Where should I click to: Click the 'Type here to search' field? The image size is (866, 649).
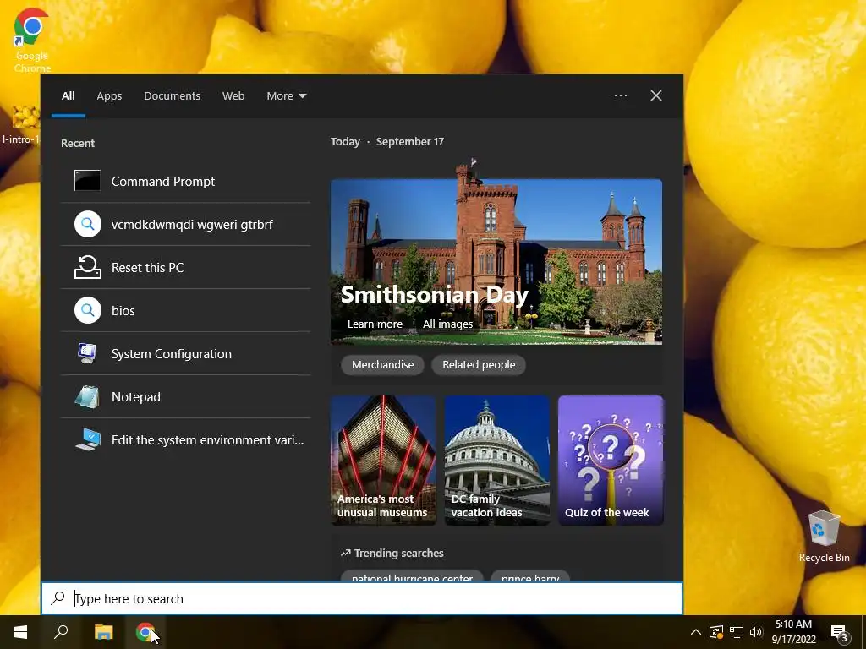tap(362, 598)
